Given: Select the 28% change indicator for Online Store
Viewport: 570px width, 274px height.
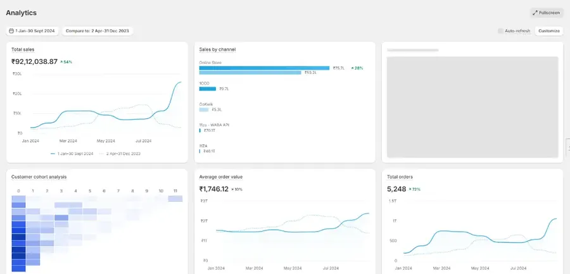Looking at the screenshot, I should click(x=357, y=68).
